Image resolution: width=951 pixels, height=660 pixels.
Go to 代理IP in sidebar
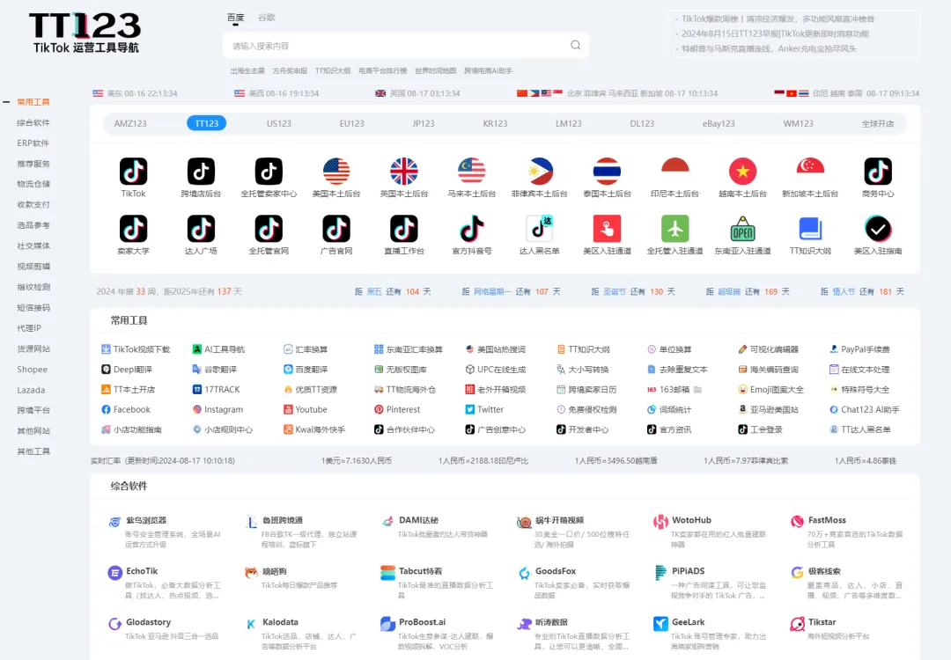click(29, 328)
